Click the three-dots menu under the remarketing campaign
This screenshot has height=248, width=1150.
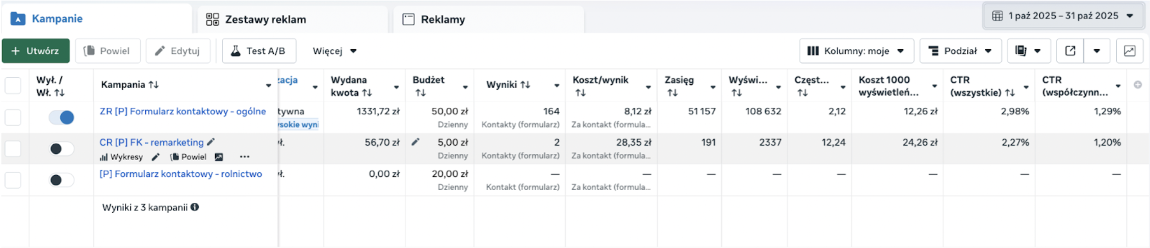click(x=245, y=157)
